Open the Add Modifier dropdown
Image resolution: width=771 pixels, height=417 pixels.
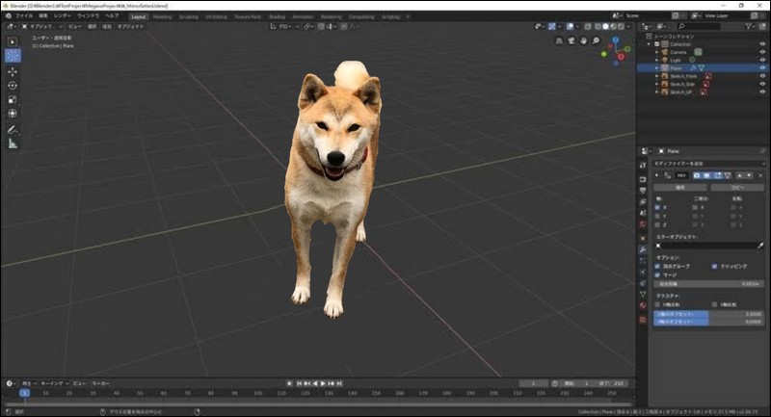click(708, 163)
